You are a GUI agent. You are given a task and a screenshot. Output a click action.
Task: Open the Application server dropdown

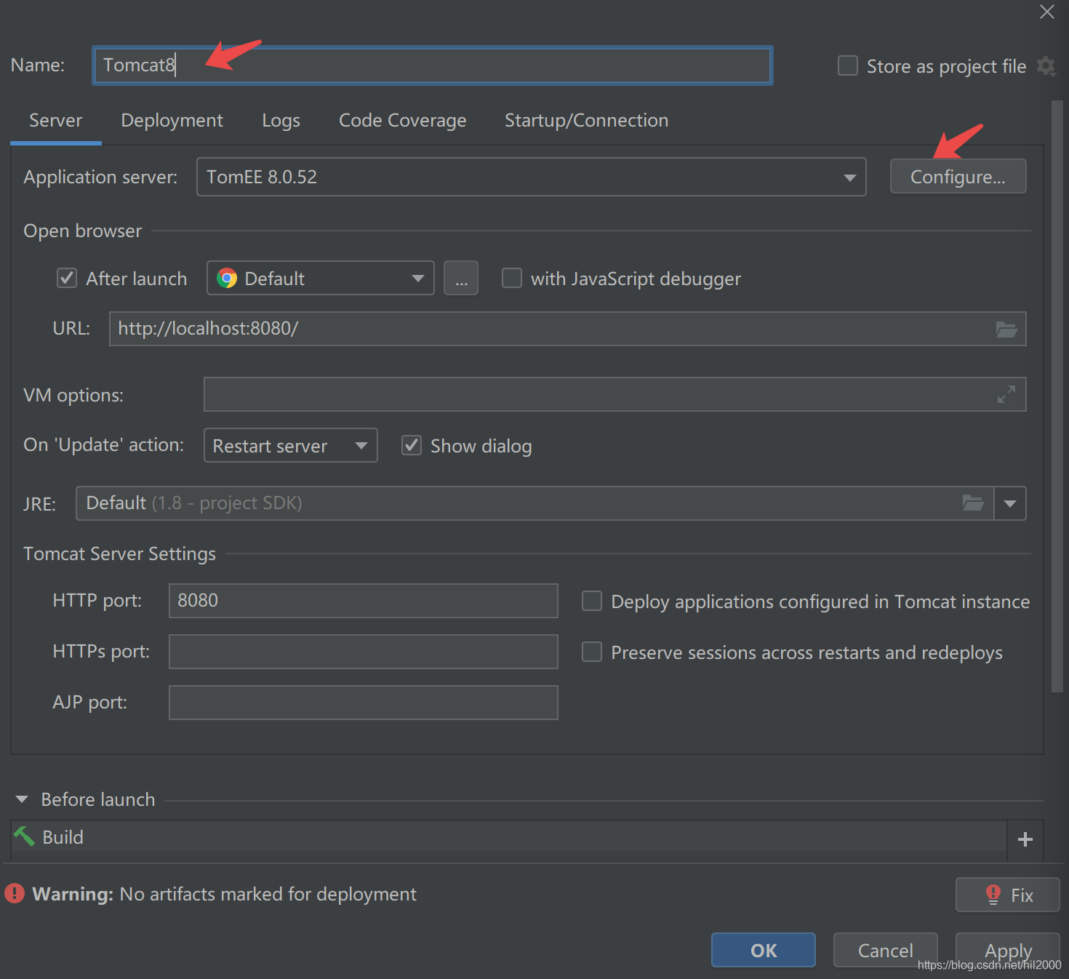pos(532,177)
